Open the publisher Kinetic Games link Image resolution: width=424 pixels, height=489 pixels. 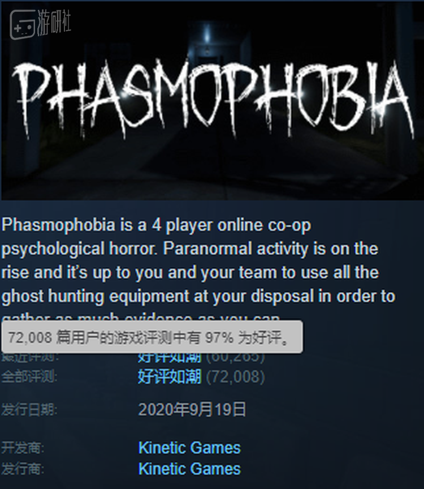pyautogui.click(x=189, y=469)
